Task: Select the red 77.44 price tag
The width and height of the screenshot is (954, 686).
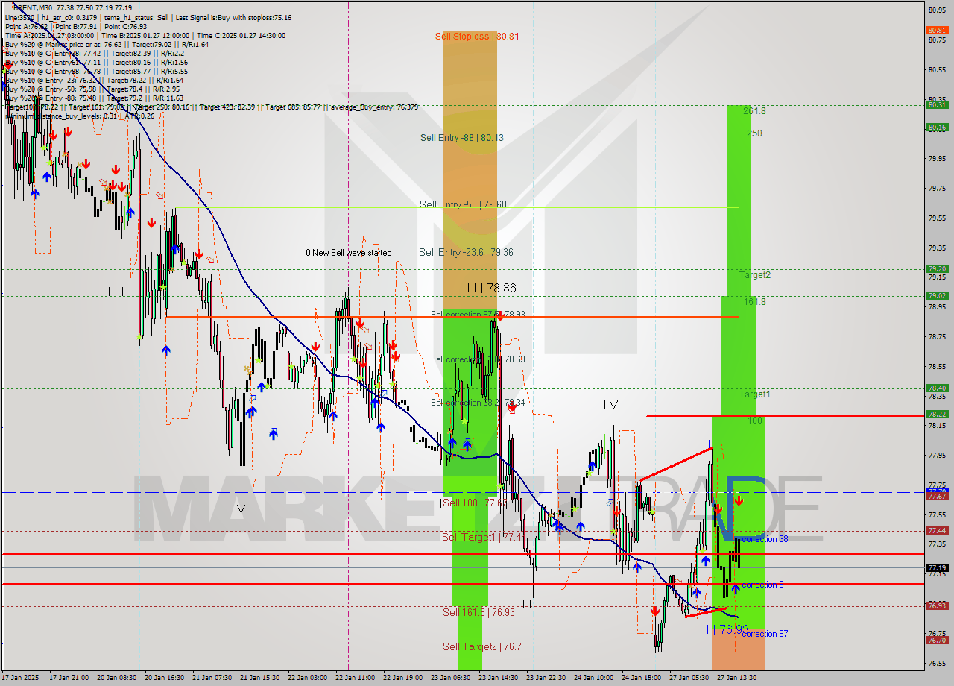Action: [937, 530]
